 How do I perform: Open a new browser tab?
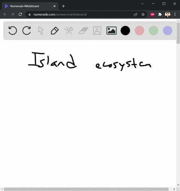[x=63, y=6]
